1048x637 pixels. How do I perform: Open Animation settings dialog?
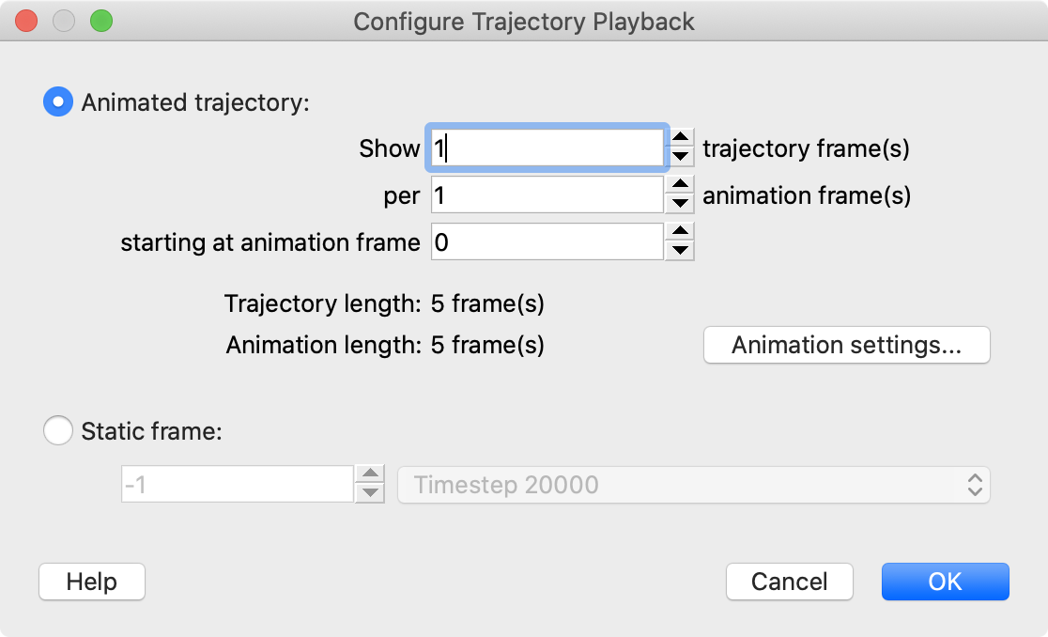(846, 345)
